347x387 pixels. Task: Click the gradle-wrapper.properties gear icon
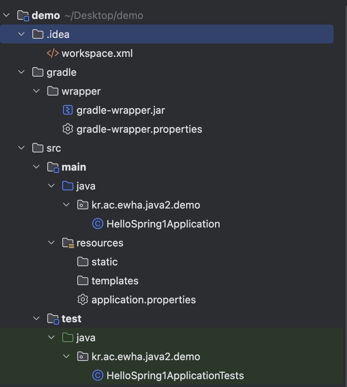[x=68, y=129]
